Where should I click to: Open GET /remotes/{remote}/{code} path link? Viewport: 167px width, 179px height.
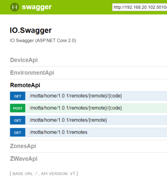coord(76,96)
